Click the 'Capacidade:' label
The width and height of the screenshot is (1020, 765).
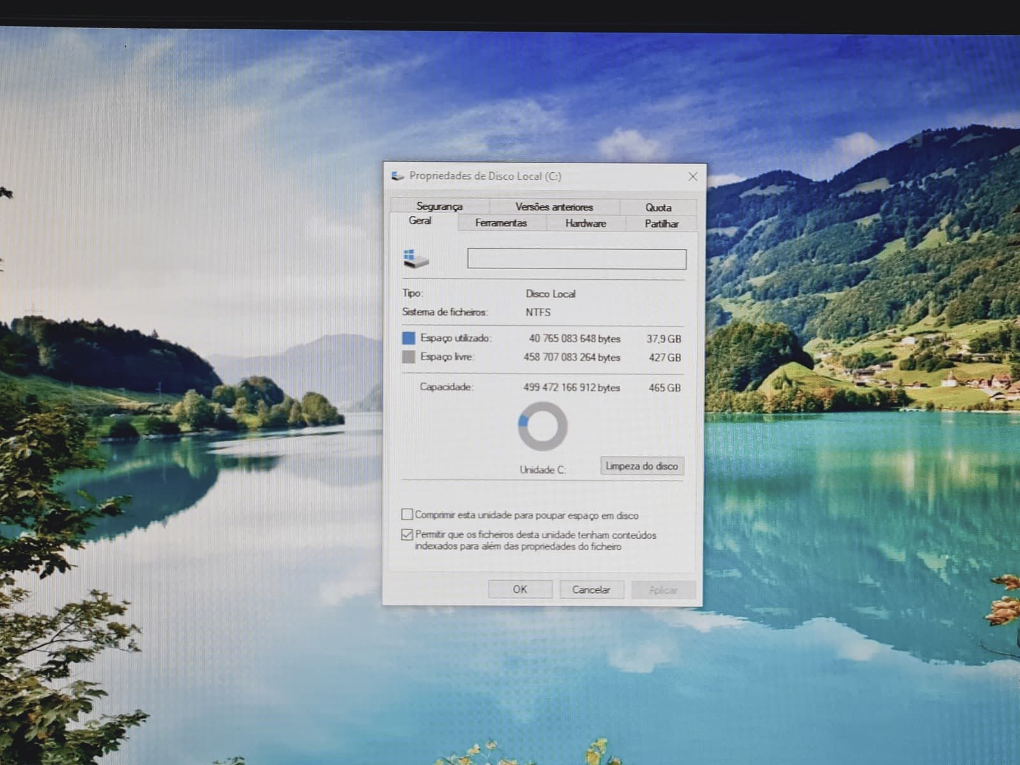(x=446, y=387)
